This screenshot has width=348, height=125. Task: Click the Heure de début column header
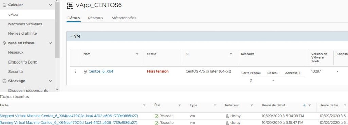(x=274, y=105)
